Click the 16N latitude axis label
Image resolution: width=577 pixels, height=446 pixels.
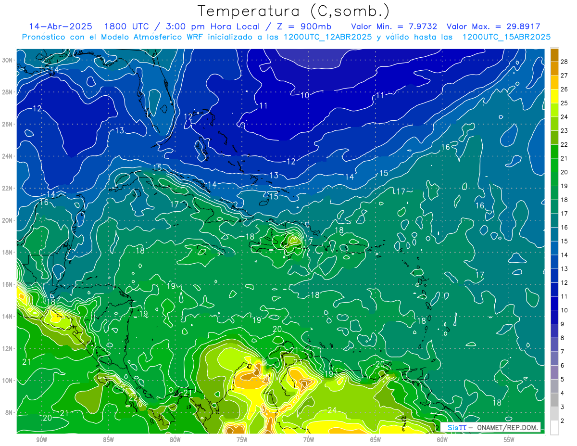pyautogui.click(x=7, y=284)
